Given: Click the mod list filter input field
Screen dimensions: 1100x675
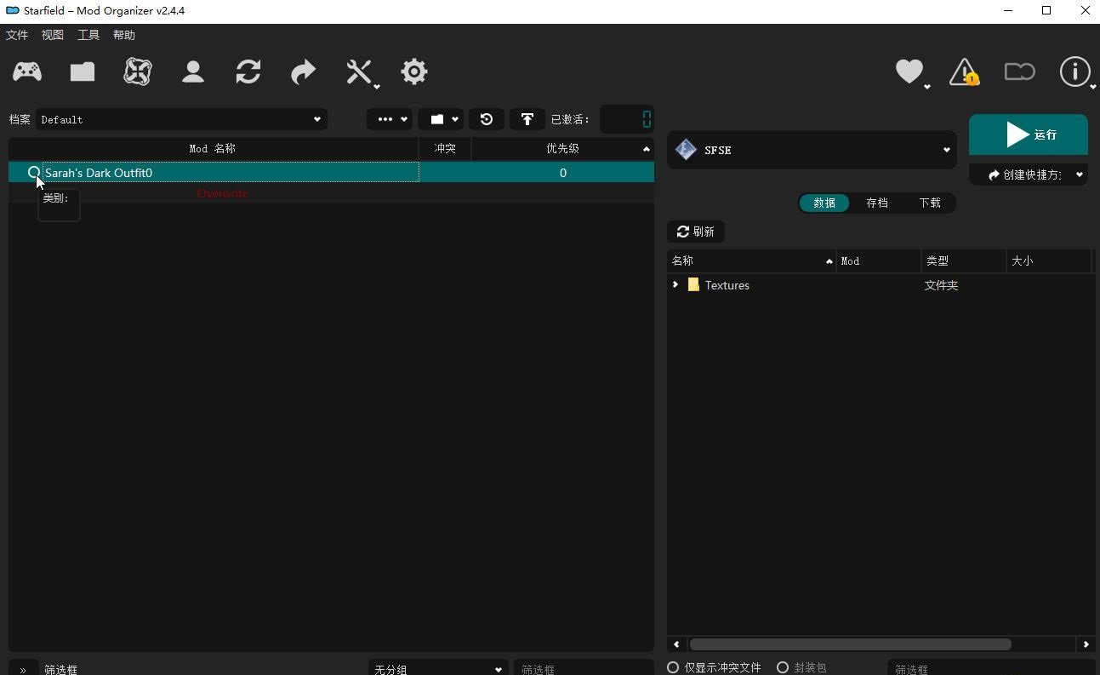Looking at the screenshot, I should pos(584,669).
